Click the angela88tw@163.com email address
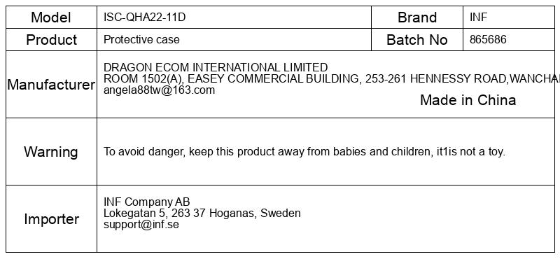Viewport: 560px width, 266px height. [x=160, y=90]
